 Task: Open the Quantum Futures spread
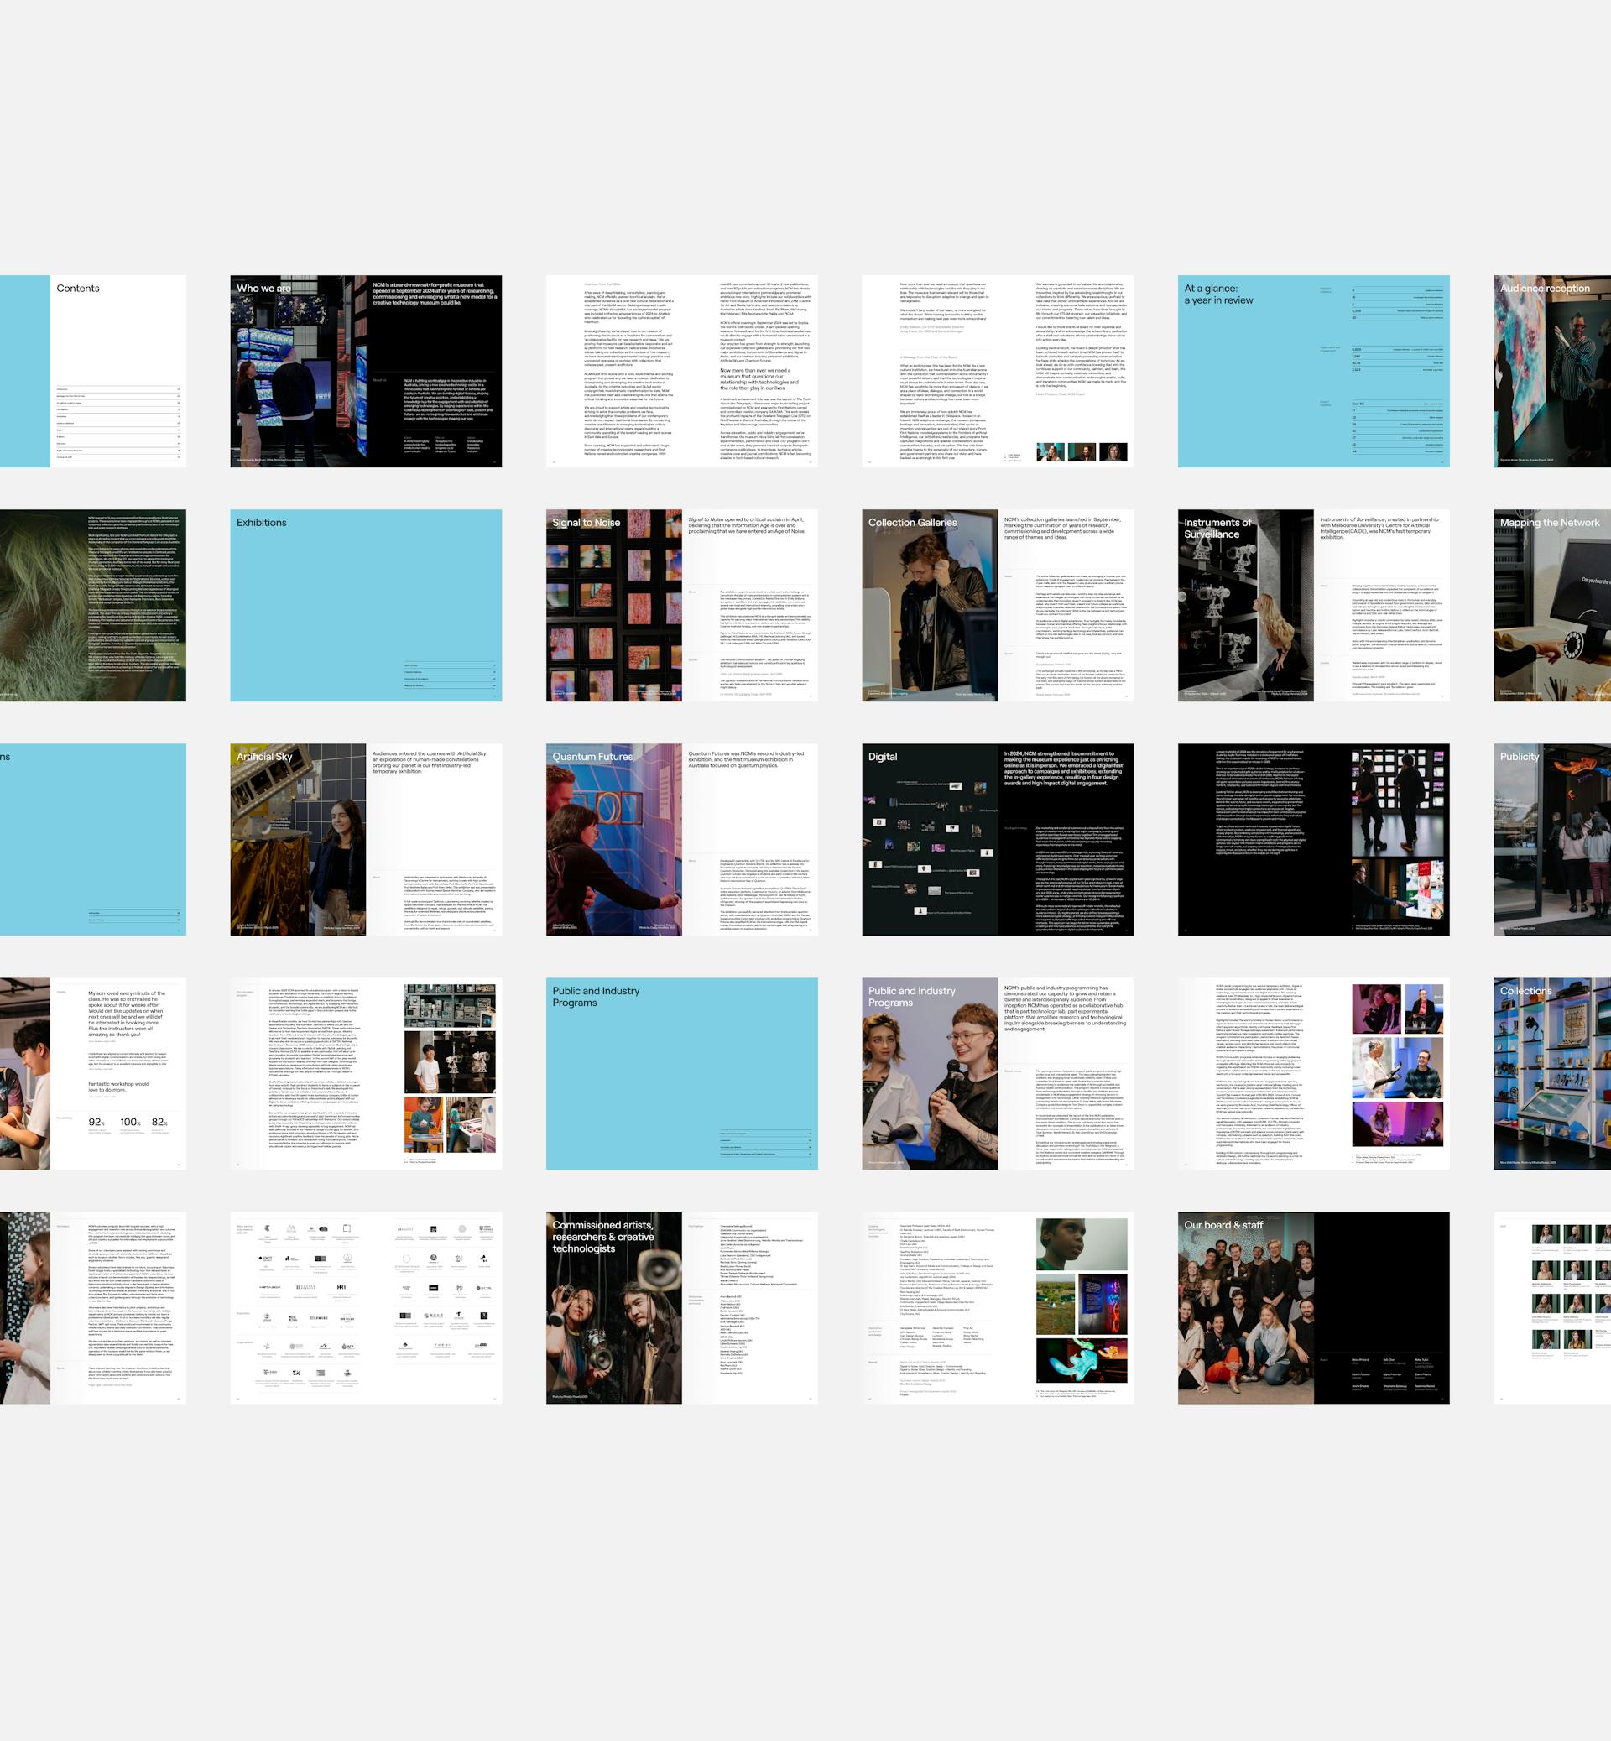681,840
